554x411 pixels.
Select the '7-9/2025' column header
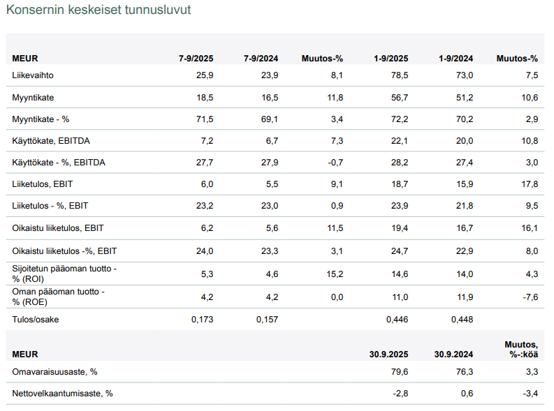(196, 59)
